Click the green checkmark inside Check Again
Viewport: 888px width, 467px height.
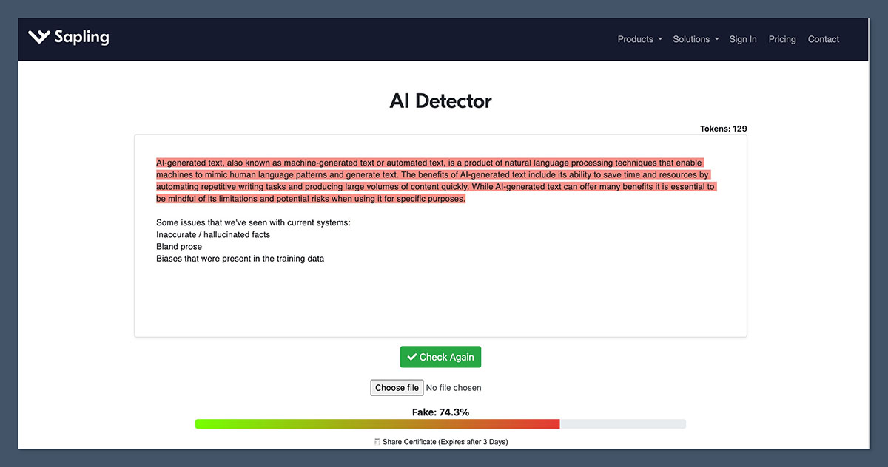click(x=413, y=356)
